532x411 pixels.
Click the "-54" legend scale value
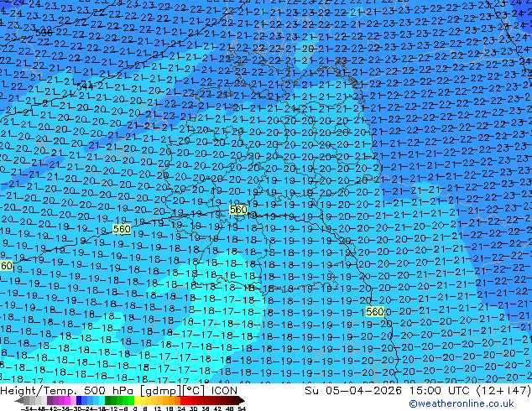click(26, 408)
